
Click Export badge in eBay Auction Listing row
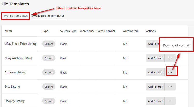tap(48, 58)
